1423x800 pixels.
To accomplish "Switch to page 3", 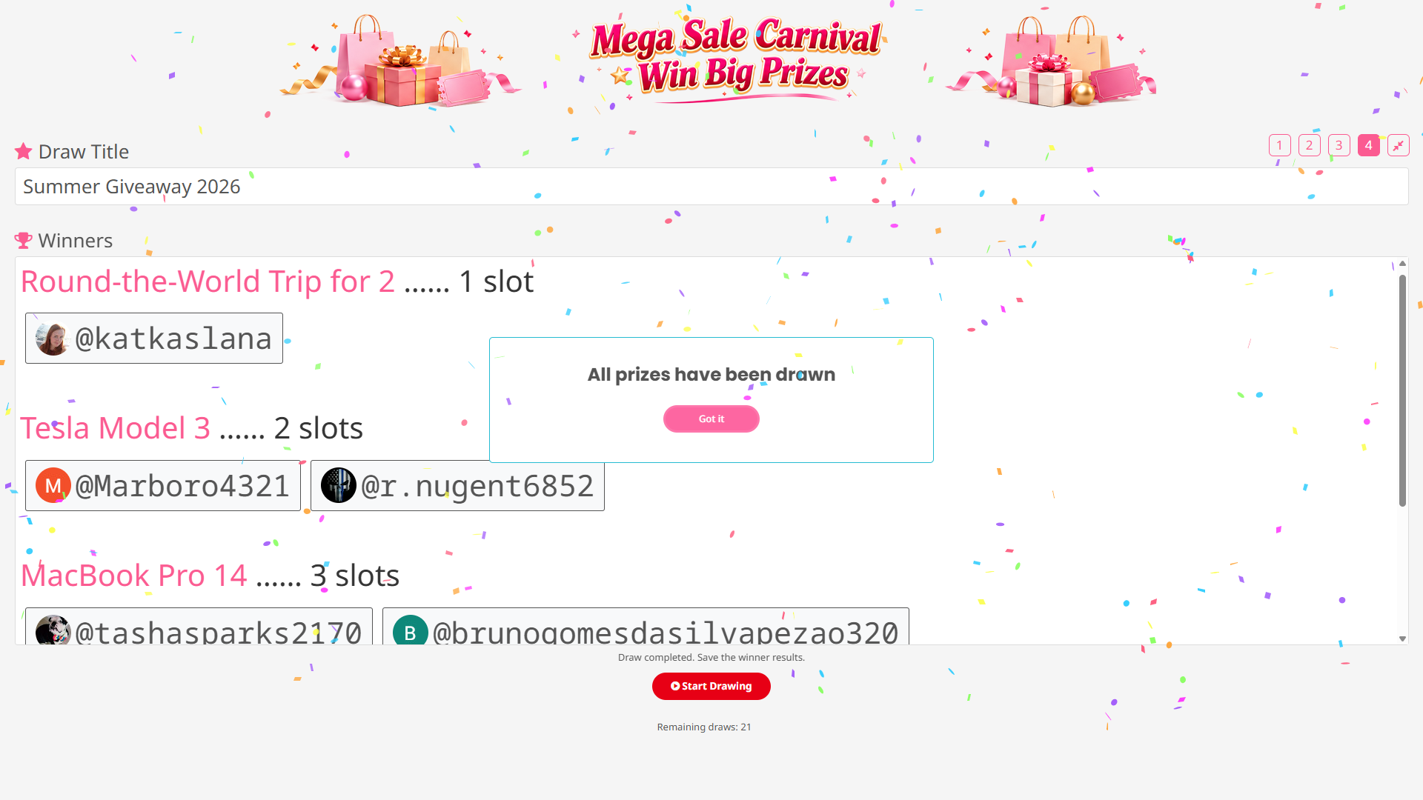I will [x=1339, y=145].
